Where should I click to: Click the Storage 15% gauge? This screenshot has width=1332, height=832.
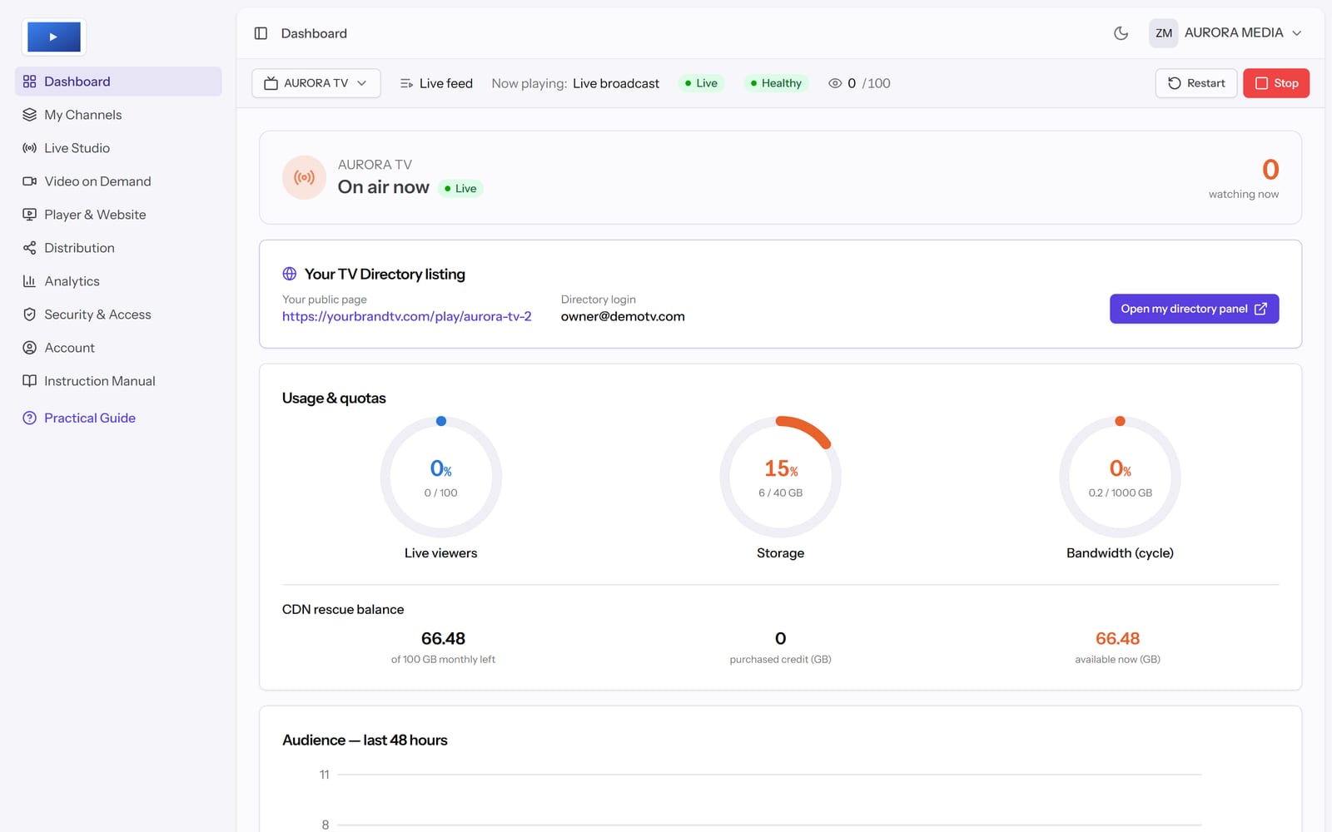click(x=781, y=477)
